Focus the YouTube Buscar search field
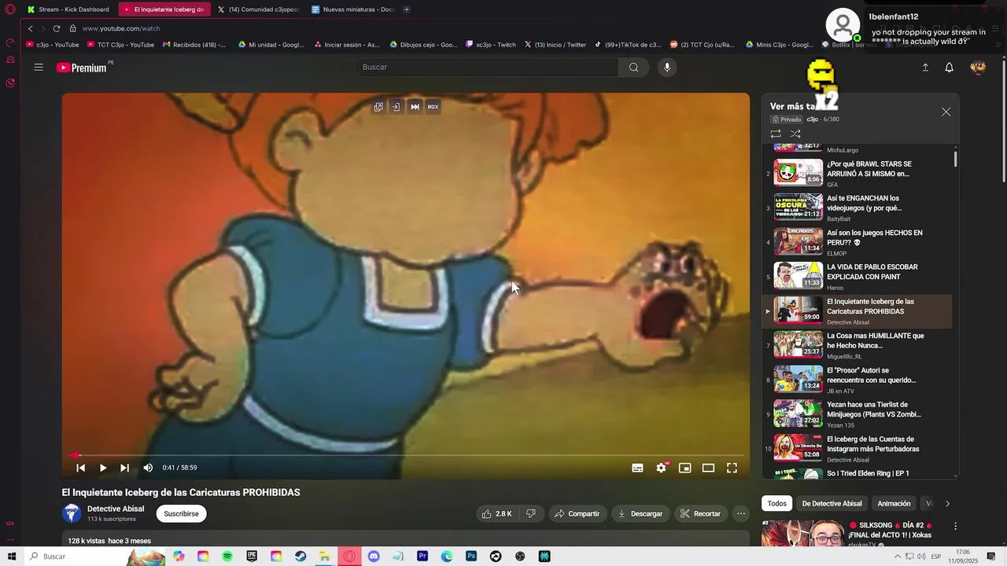1007x566 pixels. (x=486, y=68)
